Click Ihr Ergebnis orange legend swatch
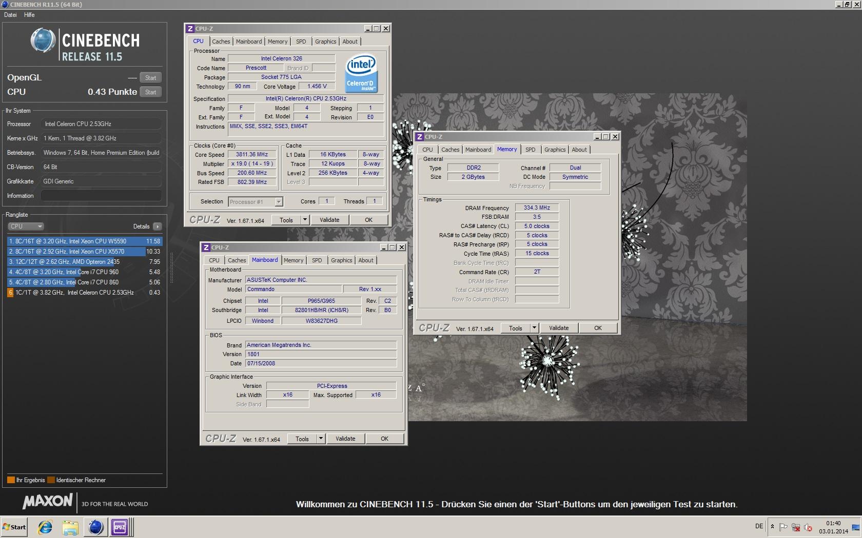Viewport: 862px width, 538px height. [x=11, y=480]
